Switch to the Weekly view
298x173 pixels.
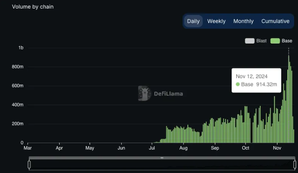coord(216,21)
